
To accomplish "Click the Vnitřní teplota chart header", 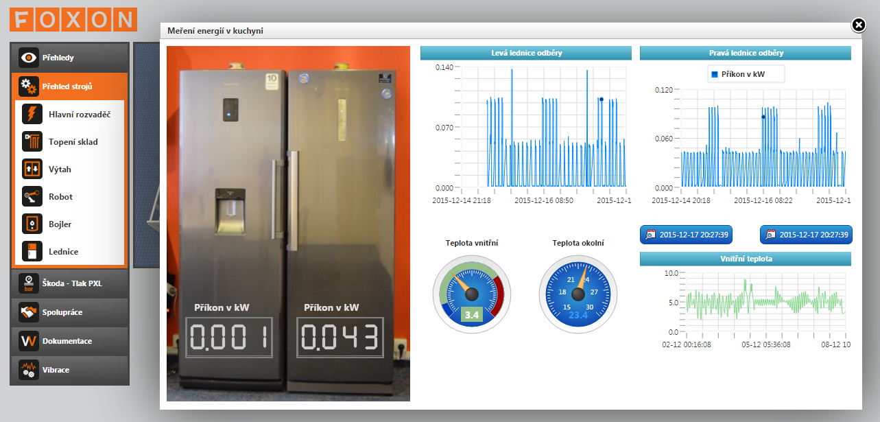I will click(x=746, y=259).
